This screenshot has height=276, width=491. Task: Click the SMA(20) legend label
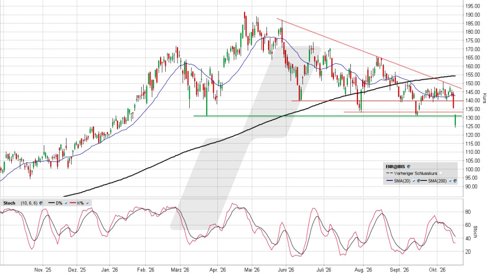point(402,181)
